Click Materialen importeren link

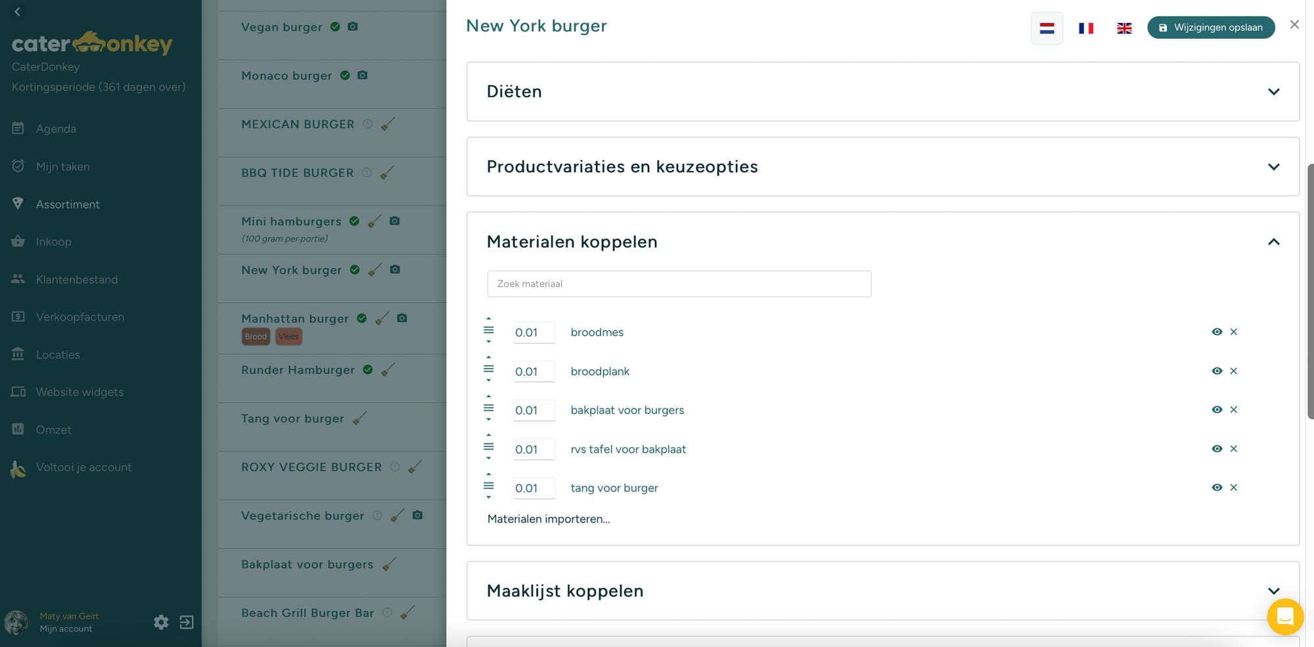[x=548, y=519]
